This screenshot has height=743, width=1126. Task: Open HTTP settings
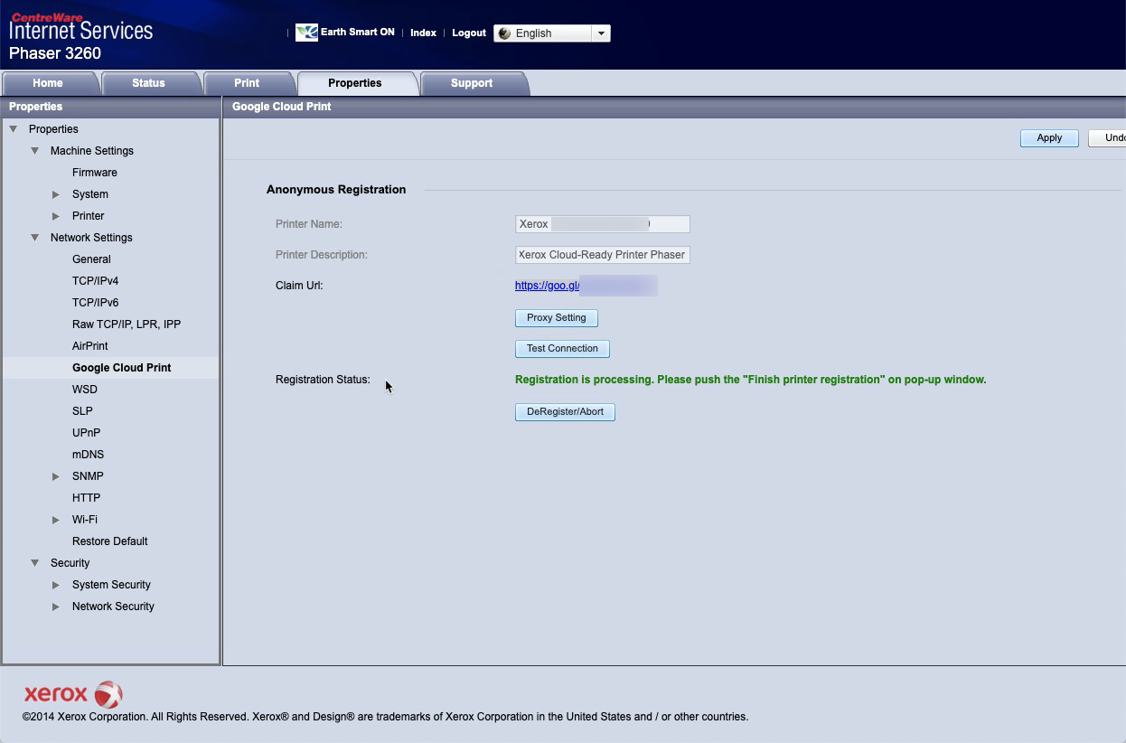(x=87, y=498)
